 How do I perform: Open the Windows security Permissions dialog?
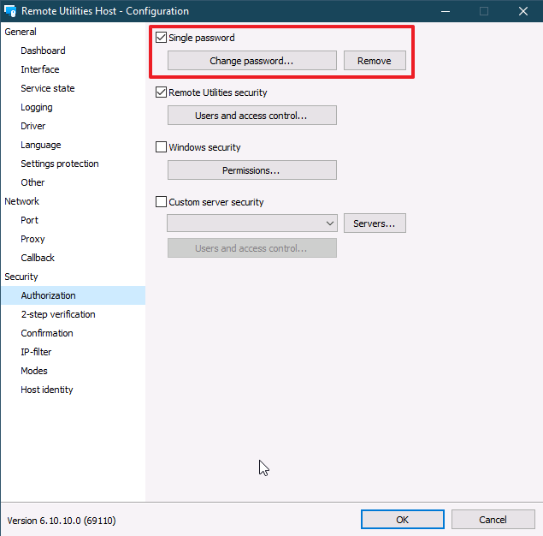coord(251,170)
